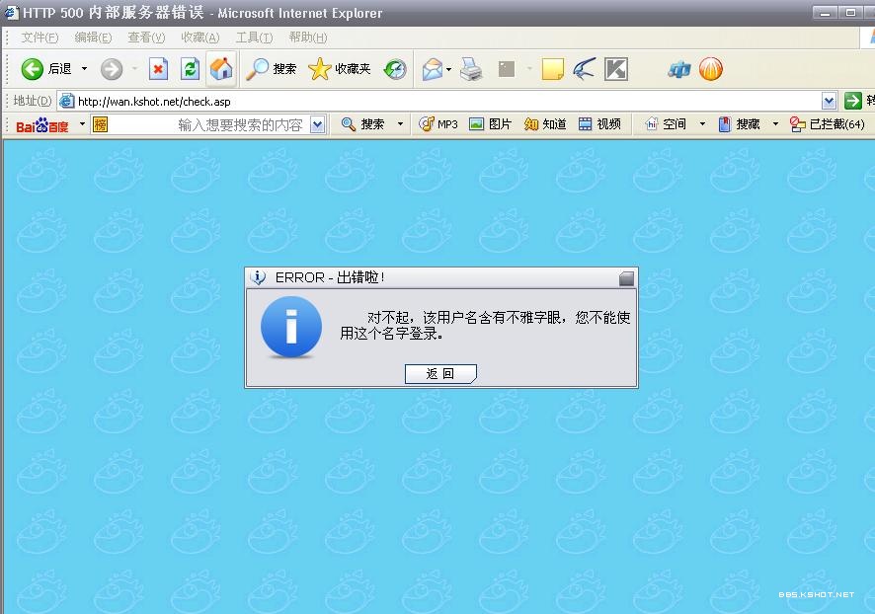Expand the Baidu 搜索 button dropdown
Screen dimensions: 875x614
click(400, 123)
